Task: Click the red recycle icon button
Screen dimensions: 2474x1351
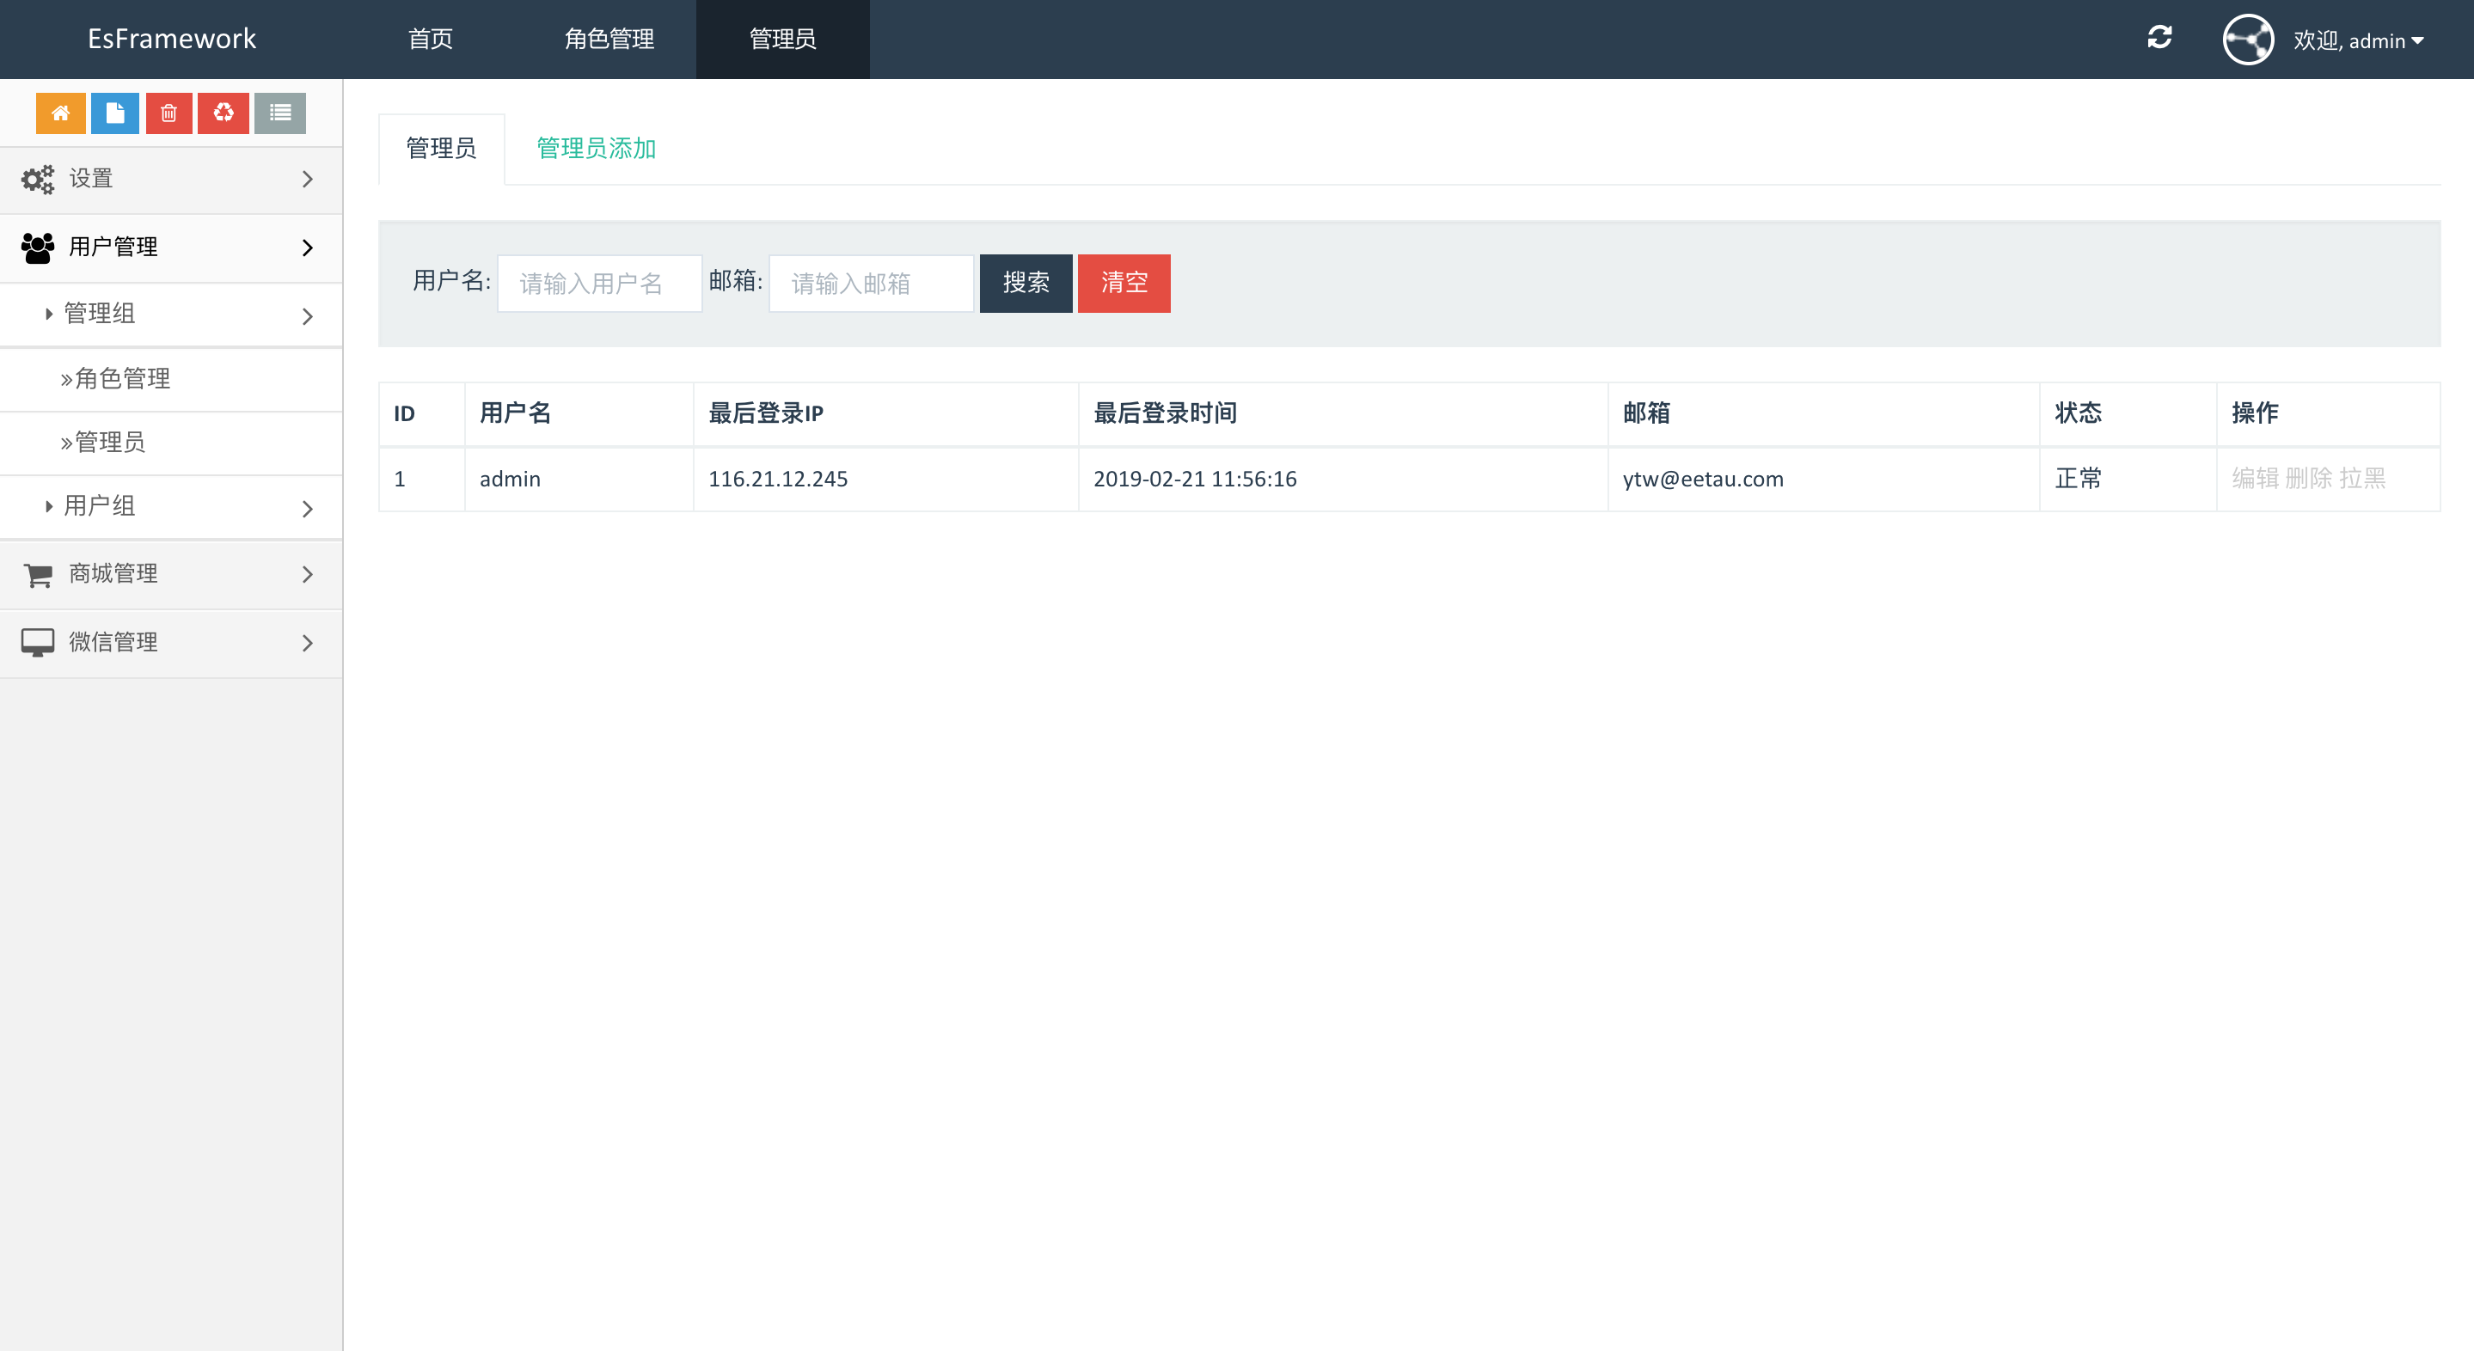Action: click(224, 113)
